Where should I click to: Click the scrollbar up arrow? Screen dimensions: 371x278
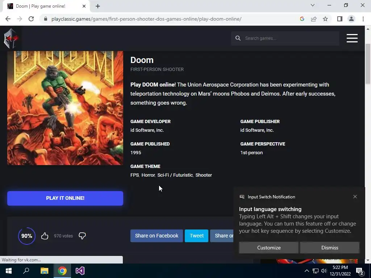coord(368,29)
